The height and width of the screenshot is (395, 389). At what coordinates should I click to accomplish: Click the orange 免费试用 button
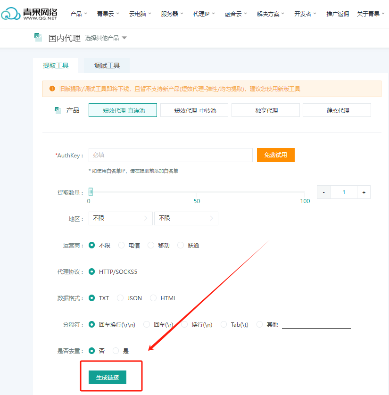[x=275, y=155]
